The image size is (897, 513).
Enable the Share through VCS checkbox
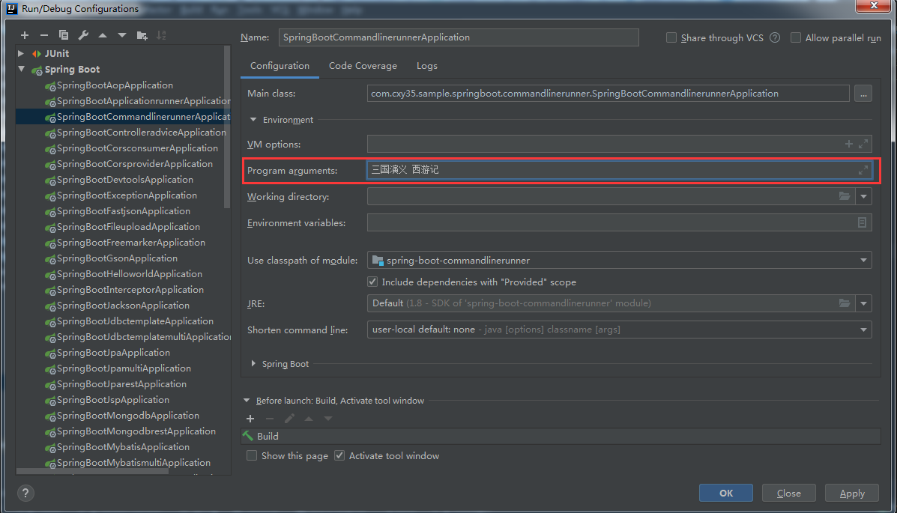point(671,37)
